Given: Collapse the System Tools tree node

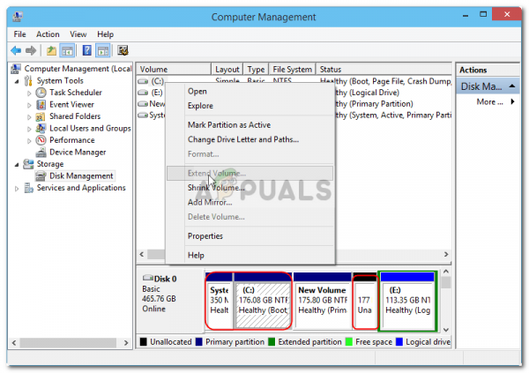Looking at the screenshot, I should [x=17, y=81].
